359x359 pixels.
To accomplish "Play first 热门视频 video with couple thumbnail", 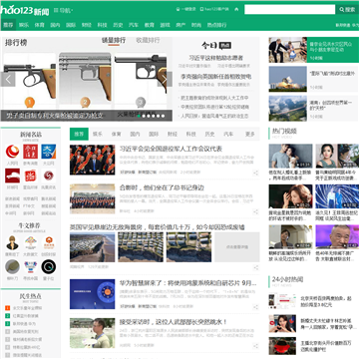I will click(x=290, y=156).
